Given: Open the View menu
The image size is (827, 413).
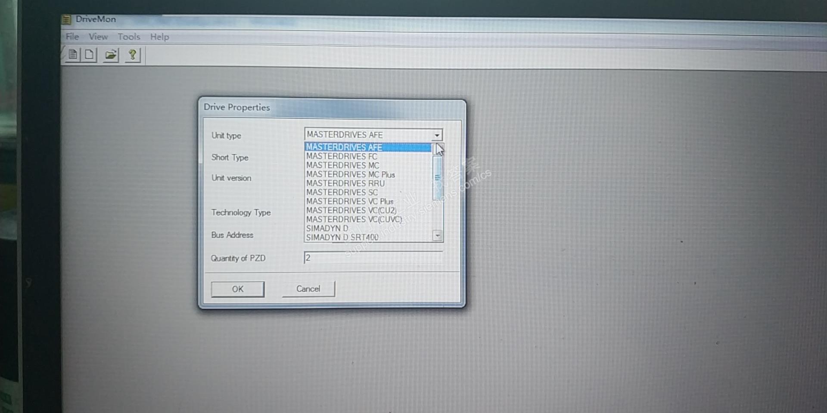Looking at the screenshot, I should tap(98, 37).
